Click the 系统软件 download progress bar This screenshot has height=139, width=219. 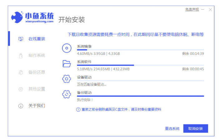[140, 65]
